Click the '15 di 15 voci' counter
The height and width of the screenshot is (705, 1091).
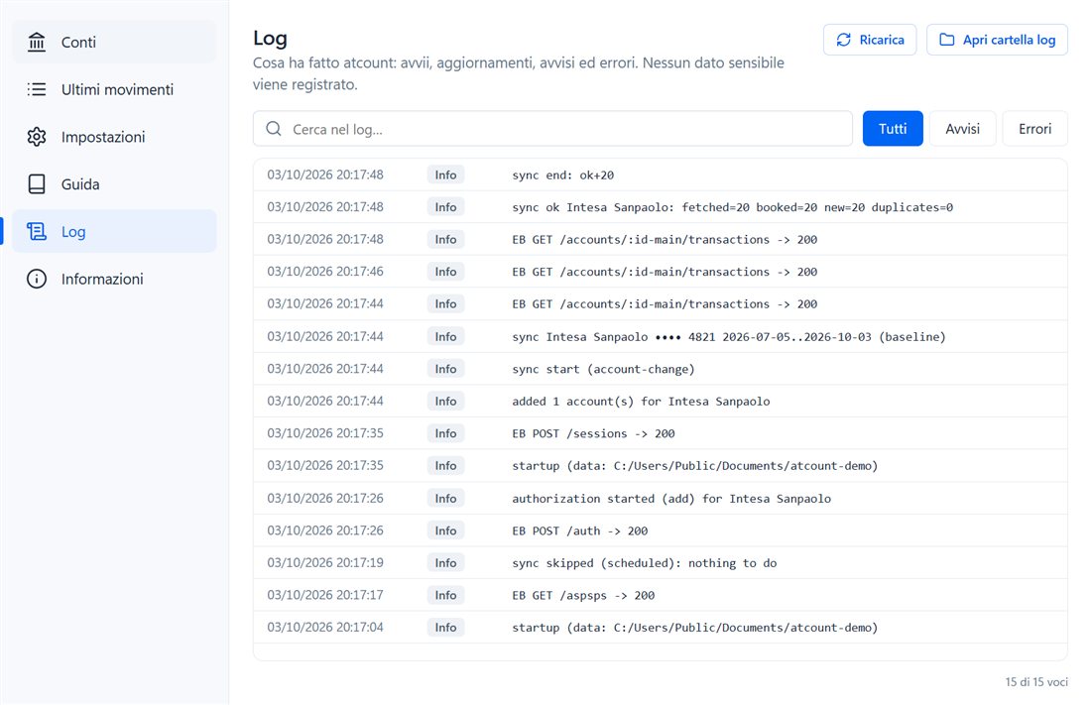click(x=1036, y=682)
